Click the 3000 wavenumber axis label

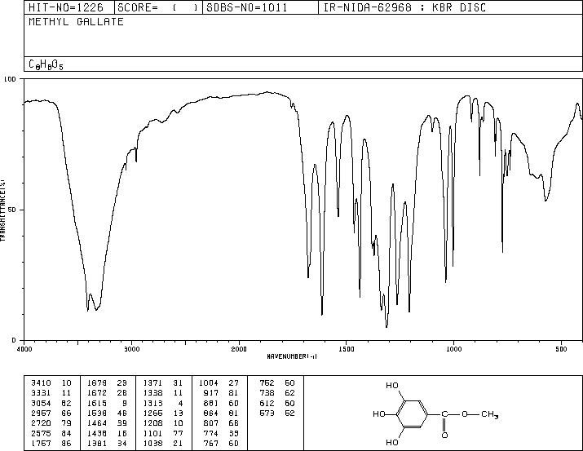(x=132, y=349)
